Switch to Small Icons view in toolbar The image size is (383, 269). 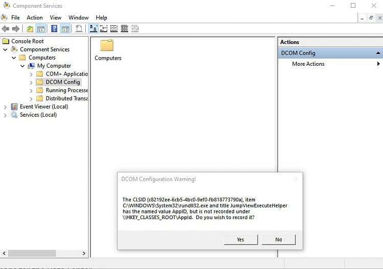pyautogui.click(x=104, y=29)
